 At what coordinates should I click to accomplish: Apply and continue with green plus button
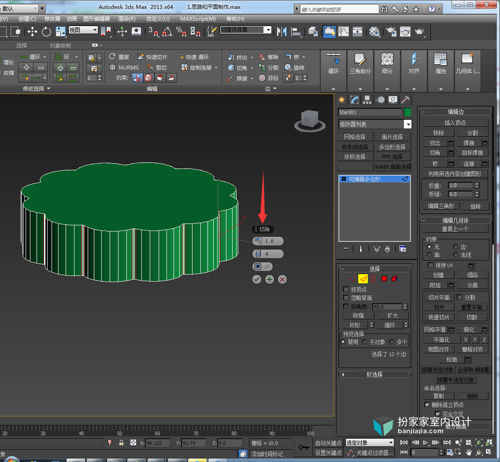(x=269, y=279)
